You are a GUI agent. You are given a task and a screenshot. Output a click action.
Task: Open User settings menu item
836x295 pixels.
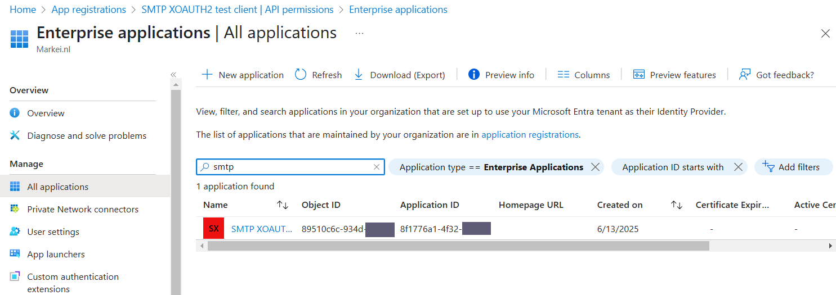(53, 232)
